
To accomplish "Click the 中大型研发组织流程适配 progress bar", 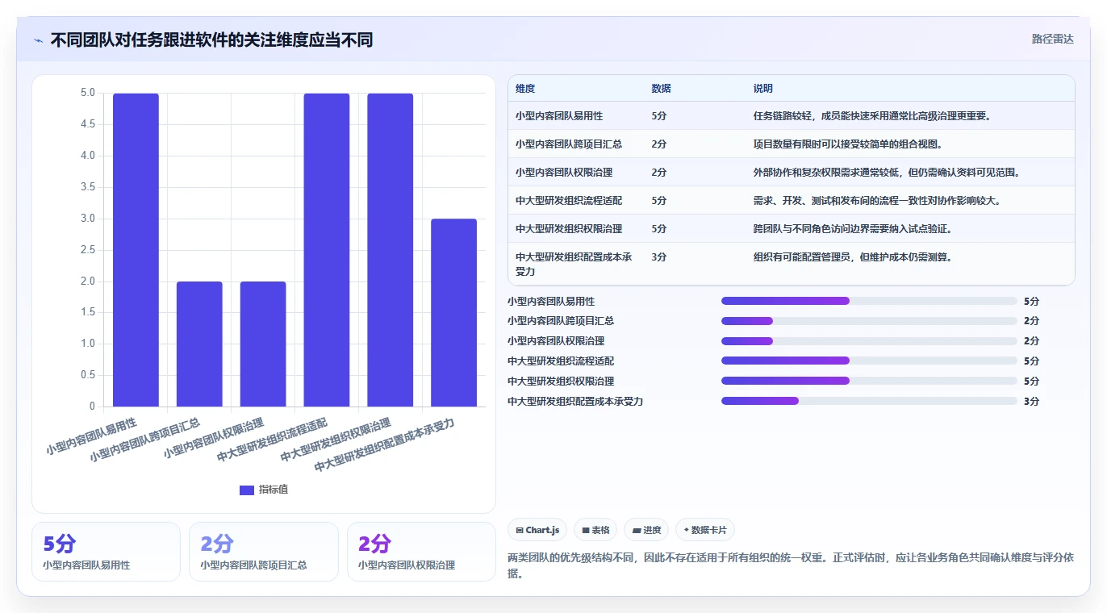I will coord(869,361).
